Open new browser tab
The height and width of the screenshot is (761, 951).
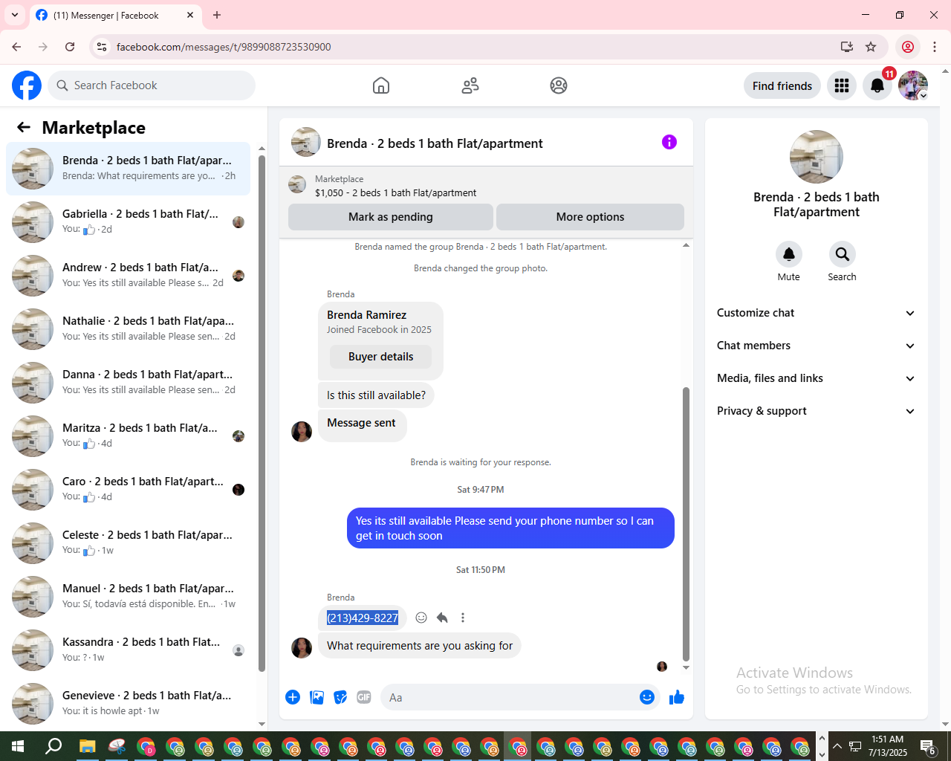[x=217, y=15]
